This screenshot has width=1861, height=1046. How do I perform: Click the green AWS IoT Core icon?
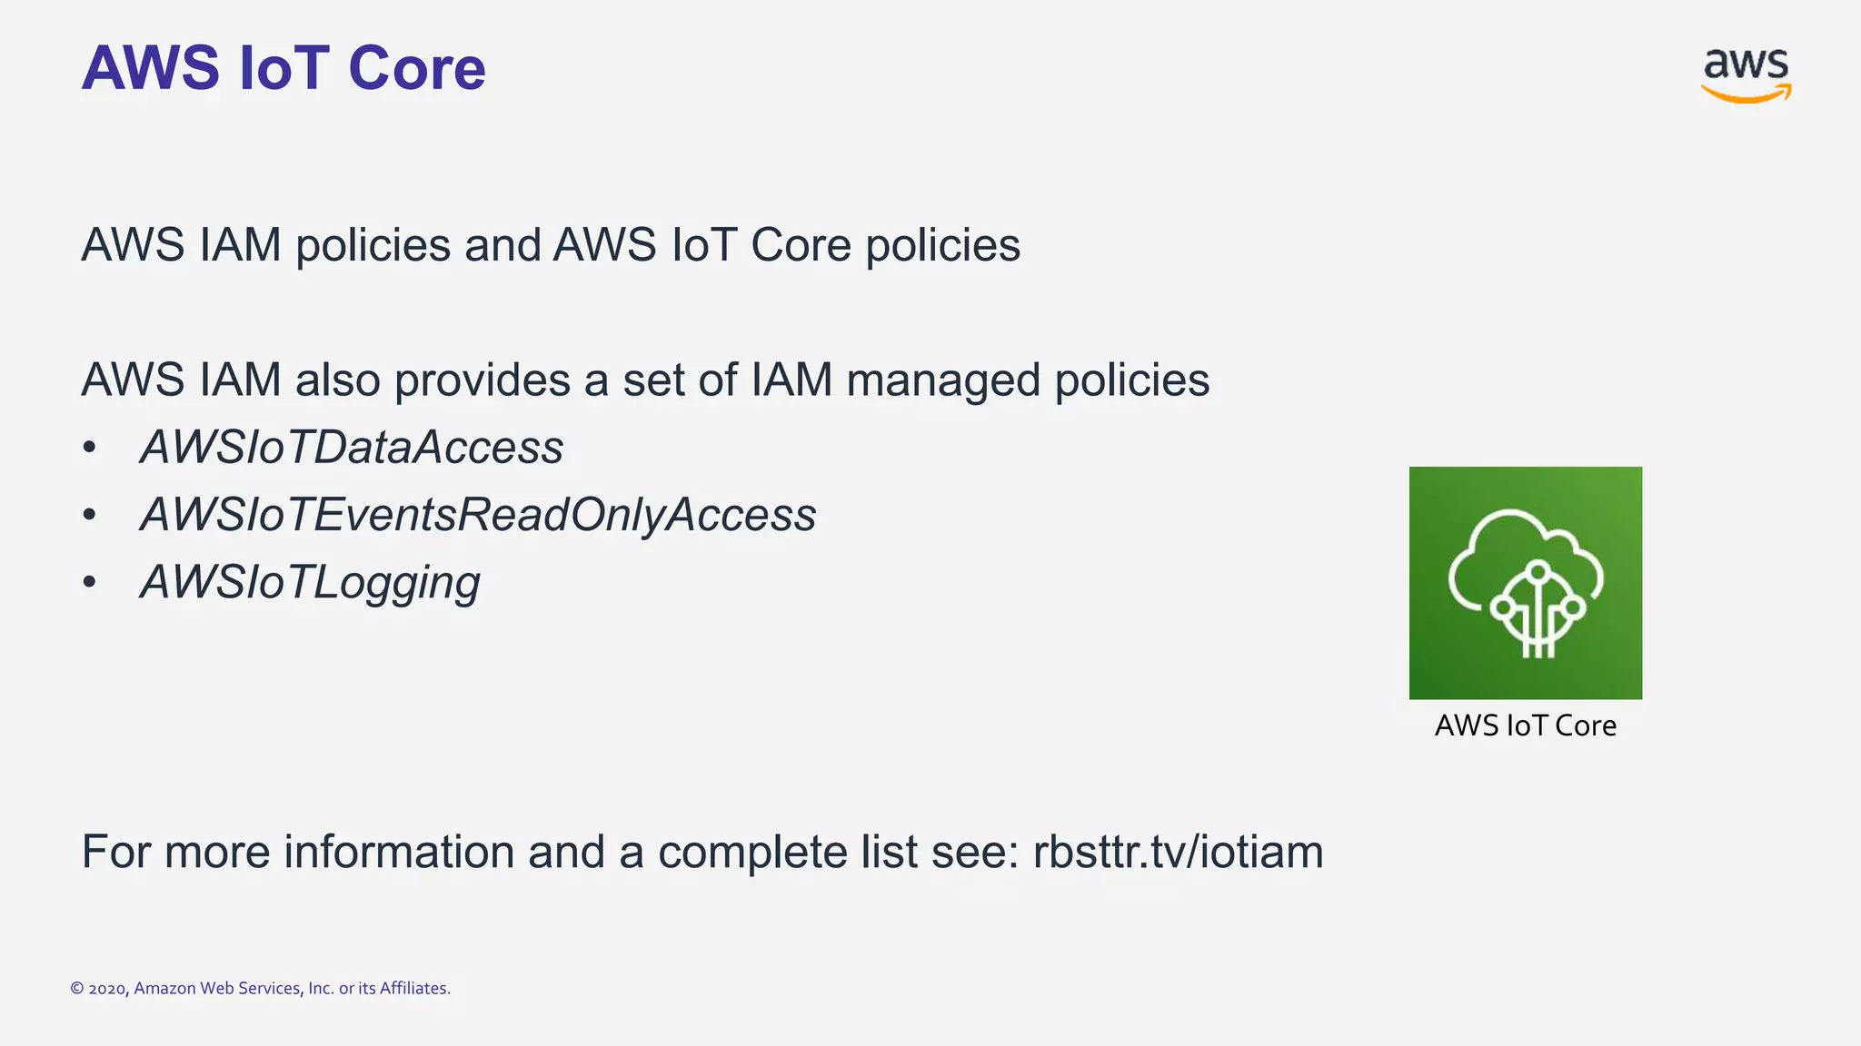(1525, 583)
